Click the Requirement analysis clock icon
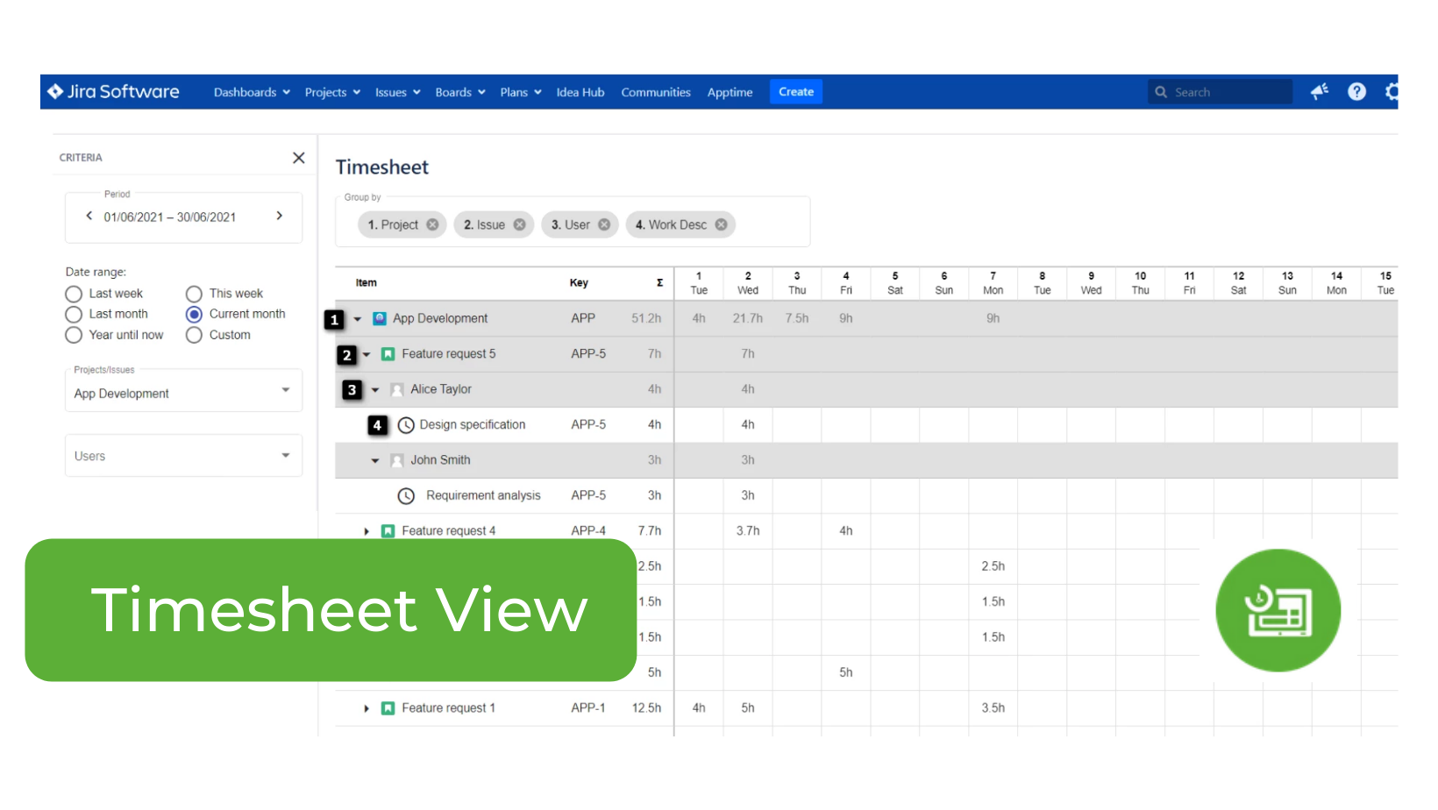 406,496
